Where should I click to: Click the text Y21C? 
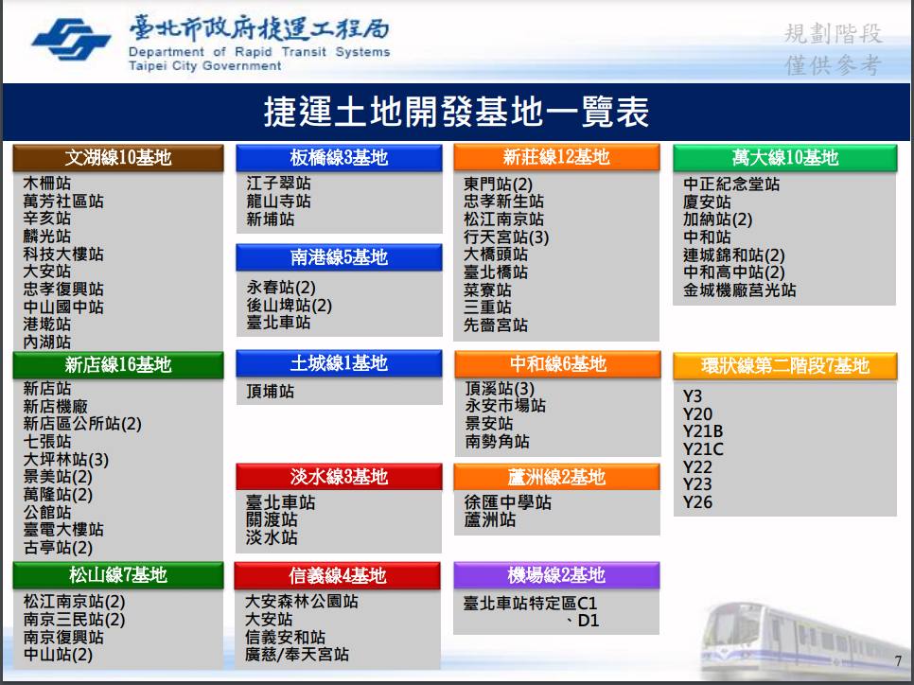coord(703,448)
